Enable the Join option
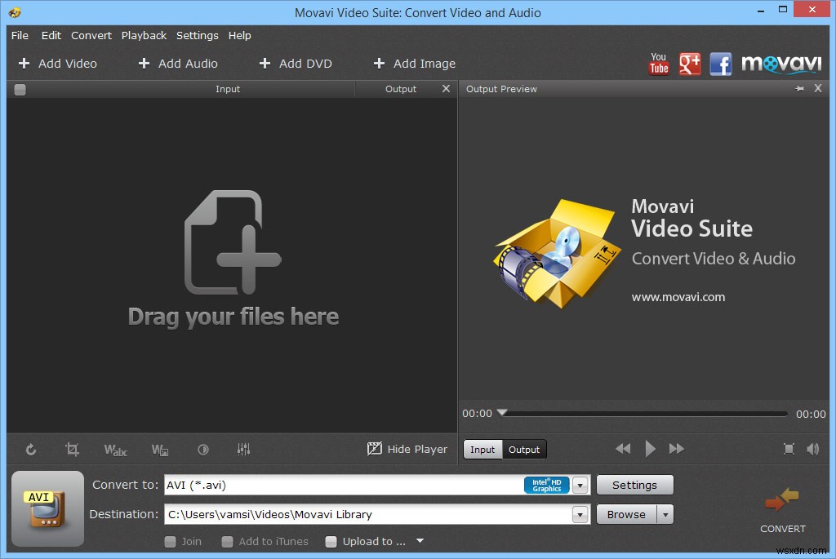836x559 pixels. [x=171, y=541]
